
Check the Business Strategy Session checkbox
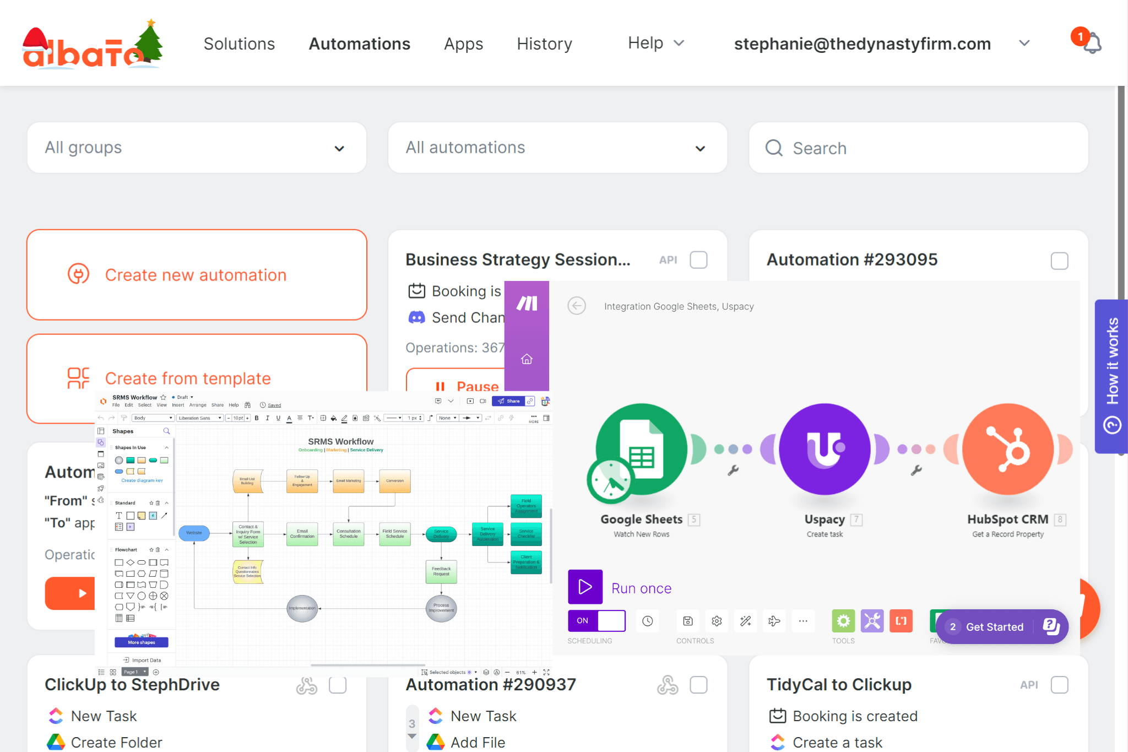pos(699,260)
